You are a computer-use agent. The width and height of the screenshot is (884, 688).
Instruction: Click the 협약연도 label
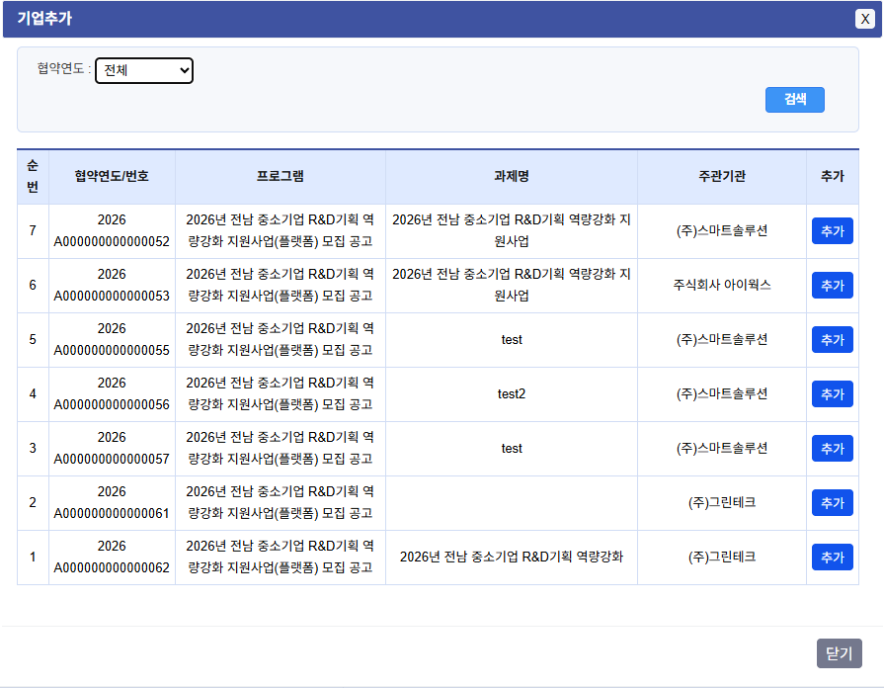(63, 69)
